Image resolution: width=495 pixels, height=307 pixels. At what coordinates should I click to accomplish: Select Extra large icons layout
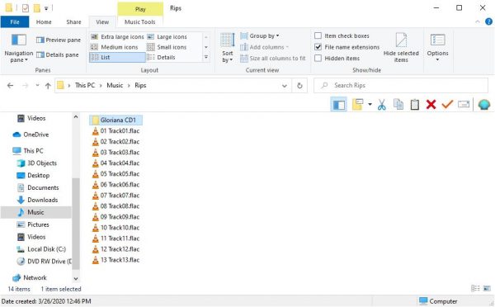pos(117,37)
